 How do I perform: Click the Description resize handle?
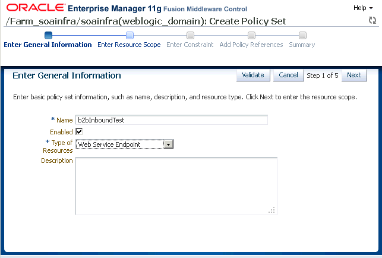click(x=272, y=210)
